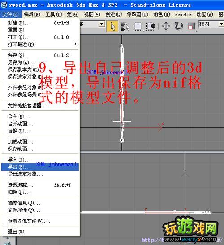Choose 导入(I) from the file menu

coord(40,160)
